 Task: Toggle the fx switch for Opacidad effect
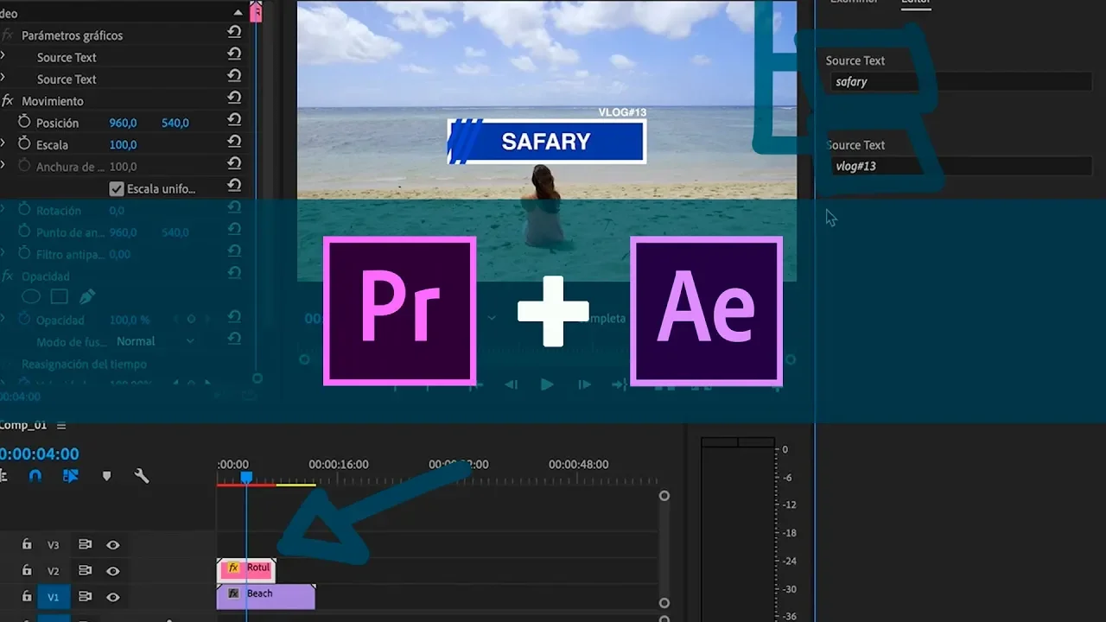pos(7,276)
